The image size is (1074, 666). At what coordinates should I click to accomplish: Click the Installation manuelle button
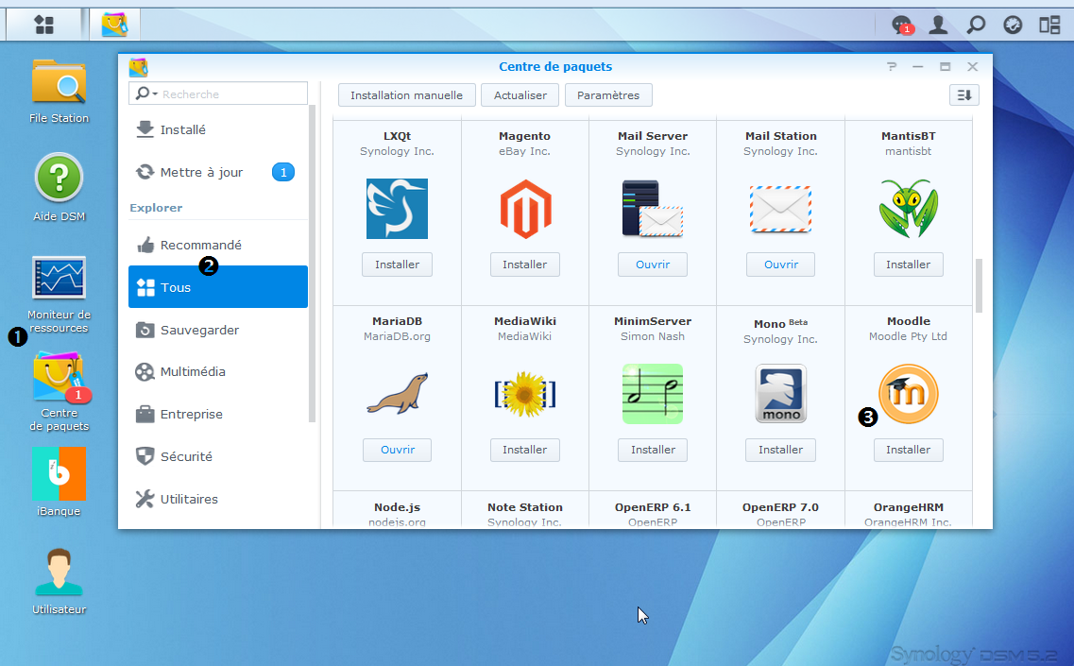point(407,95)
